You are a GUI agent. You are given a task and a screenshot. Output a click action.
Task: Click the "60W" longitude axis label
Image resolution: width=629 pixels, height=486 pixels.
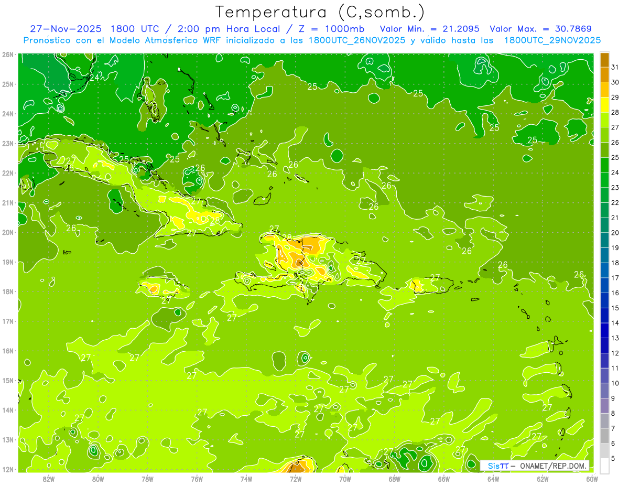click(x=592, y=479)
